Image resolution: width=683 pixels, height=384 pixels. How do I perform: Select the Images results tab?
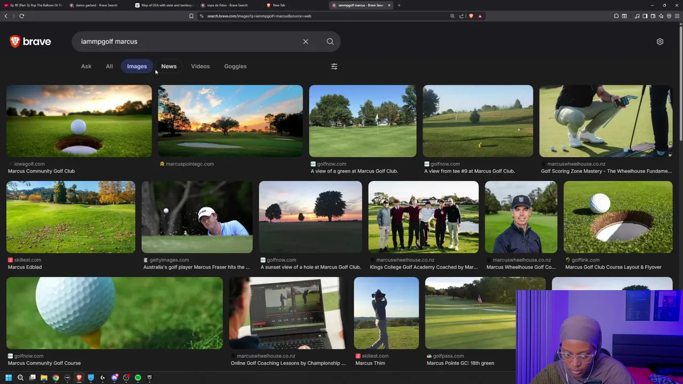[137, 66]
